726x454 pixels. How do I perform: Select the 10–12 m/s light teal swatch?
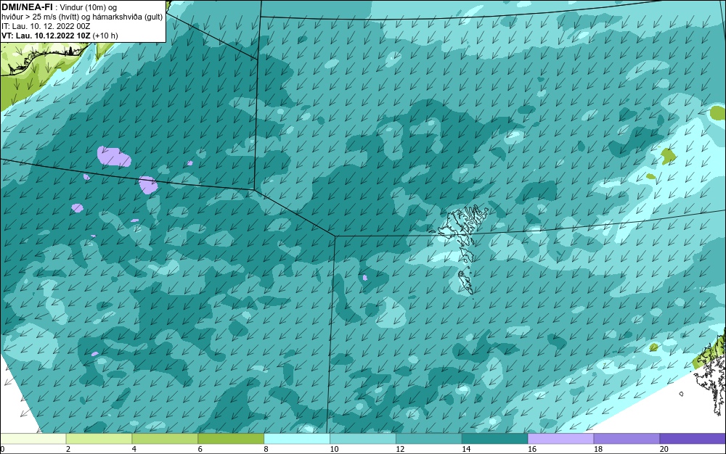coord(363,439)
